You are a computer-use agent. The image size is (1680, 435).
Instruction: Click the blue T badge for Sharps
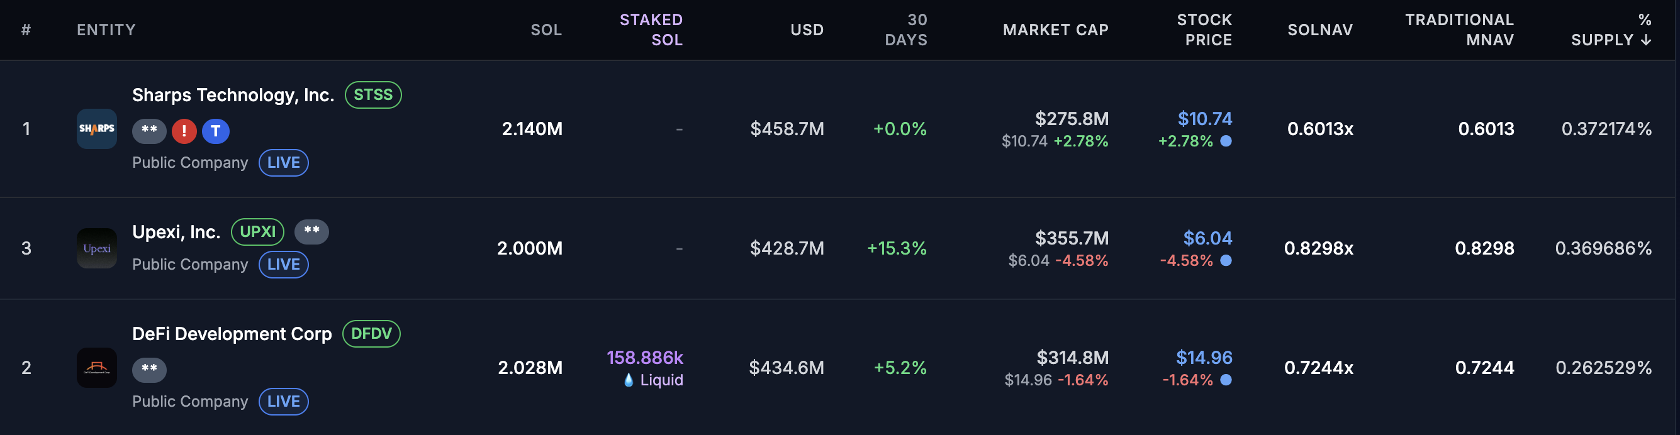tap(215, 131)
